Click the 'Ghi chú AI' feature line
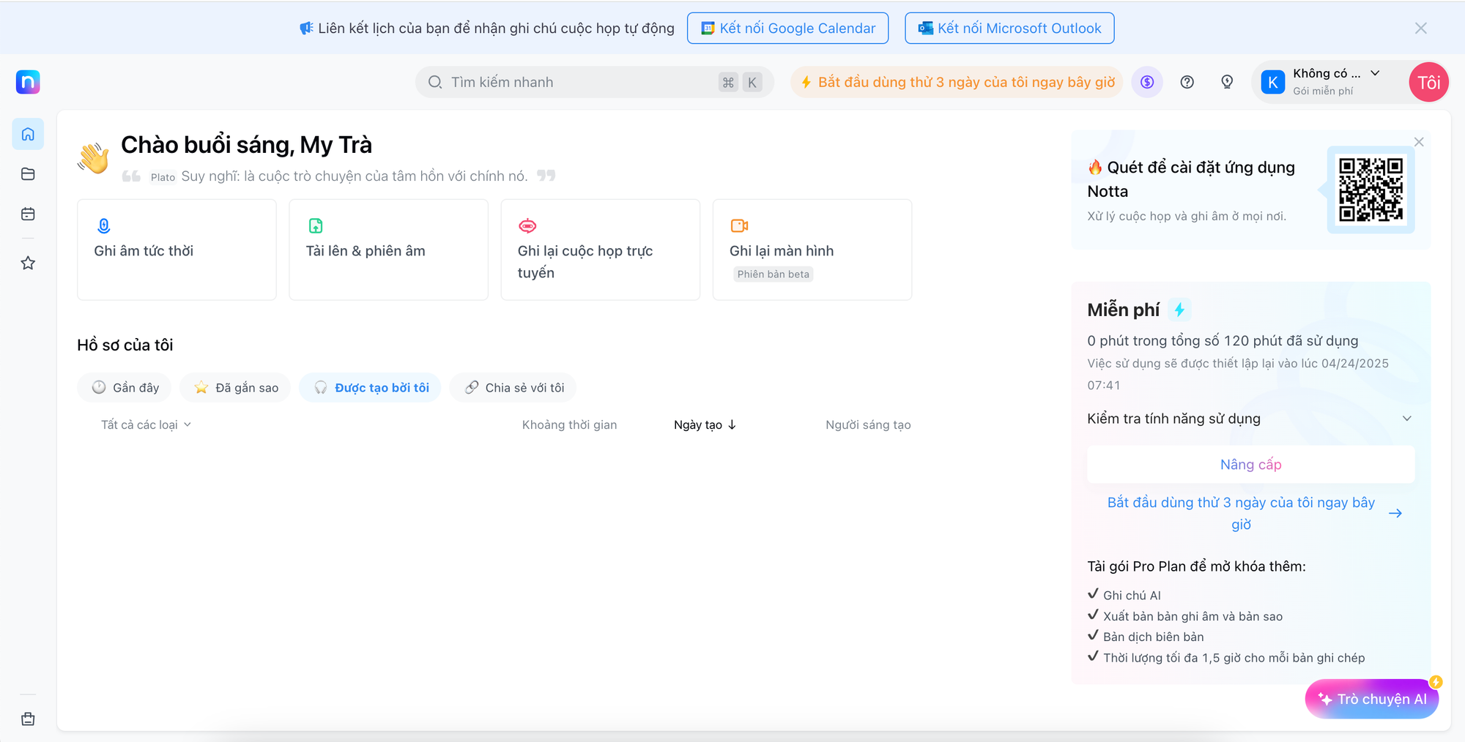Image resolution: width=1465 pixels, height=742 pixels. point(1132,595)
